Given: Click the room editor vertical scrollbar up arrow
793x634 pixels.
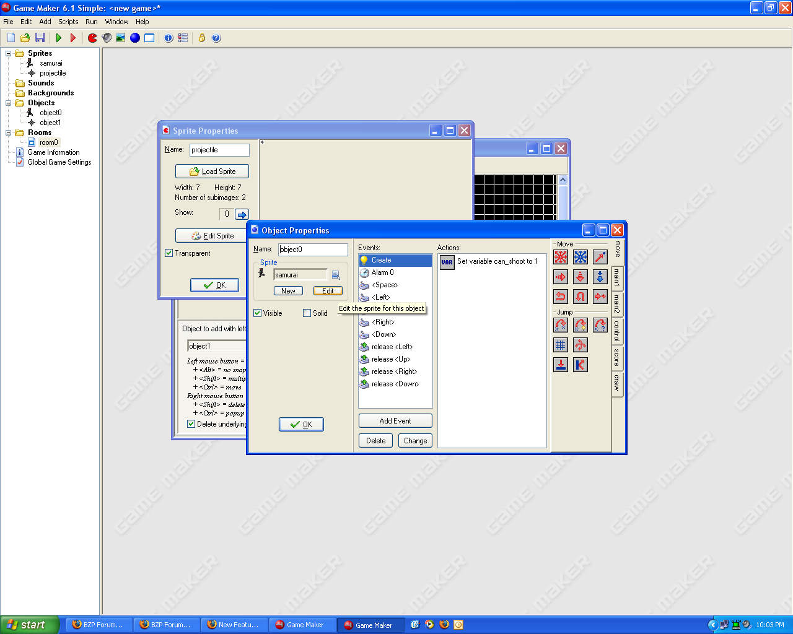Looking at the screenshot, I should click(x=563, y=180).
